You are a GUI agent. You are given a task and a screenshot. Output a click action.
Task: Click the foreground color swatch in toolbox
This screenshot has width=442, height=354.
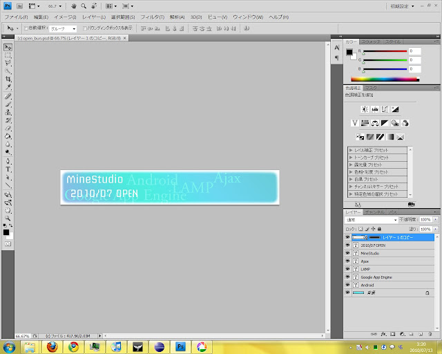coord(6,232)
